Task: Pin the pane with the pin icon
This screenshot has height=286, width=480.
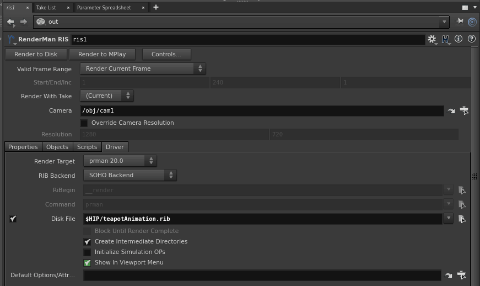Action: pyautogui.click(x=460, y=21)
